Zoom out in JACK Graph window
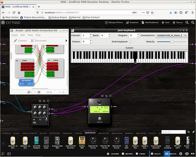Viewport: 196px width, 157px height. coord(29,92)
